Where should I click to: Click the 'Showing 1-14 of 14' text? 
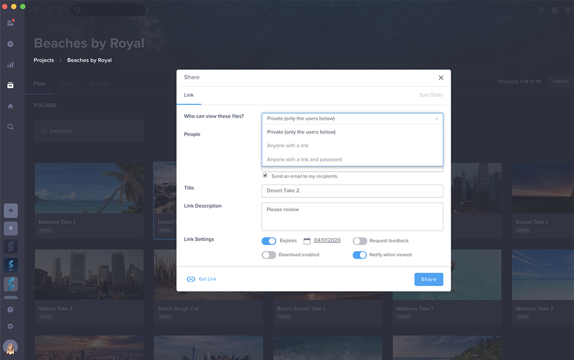519,82
